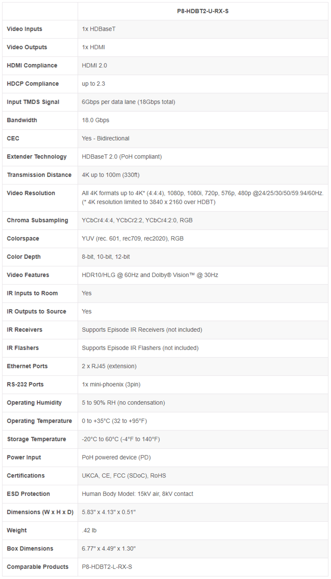Click the Certifications UKCA, CE, FCC value
This screenshot has height=579, width=331.
click(x=124, y=475)
